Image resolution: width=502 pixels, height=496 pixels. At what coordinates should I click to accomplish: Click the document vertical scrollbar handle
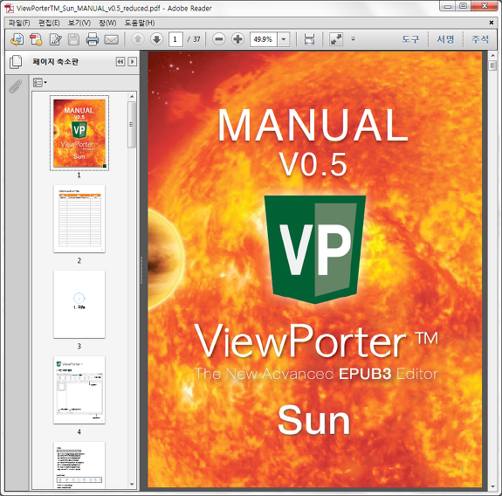coord(492,65)
